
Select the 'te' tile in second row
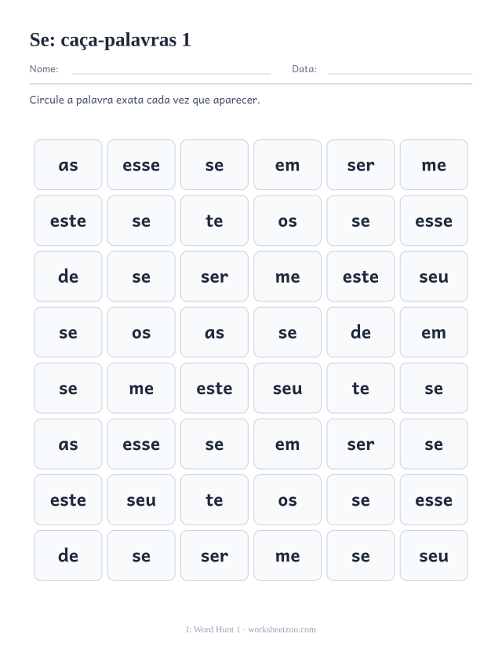(214, 221)
